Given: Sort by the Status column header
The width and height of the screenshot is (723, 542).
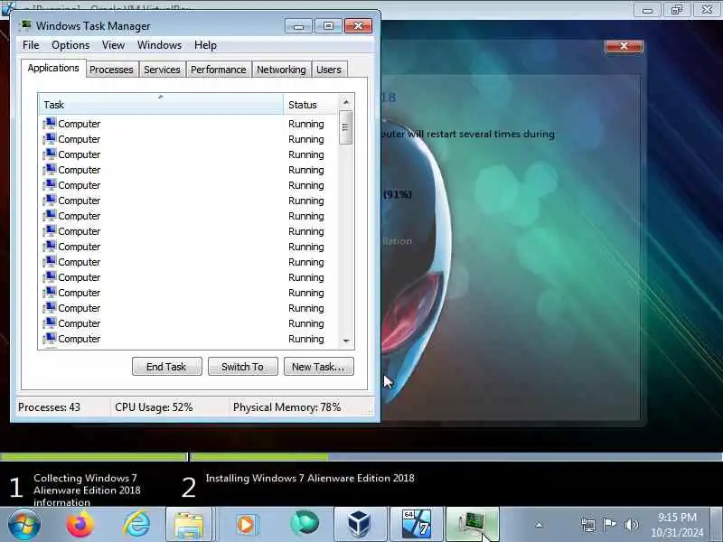Looking at the screenshot, I should (x=311, y=105).
